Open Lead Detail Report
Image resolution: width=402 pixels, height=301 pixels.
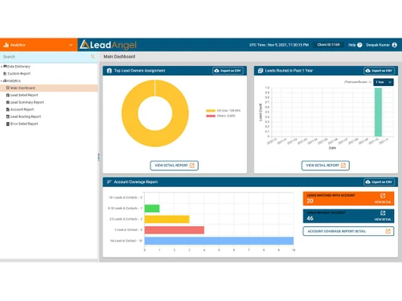point(24,95)
